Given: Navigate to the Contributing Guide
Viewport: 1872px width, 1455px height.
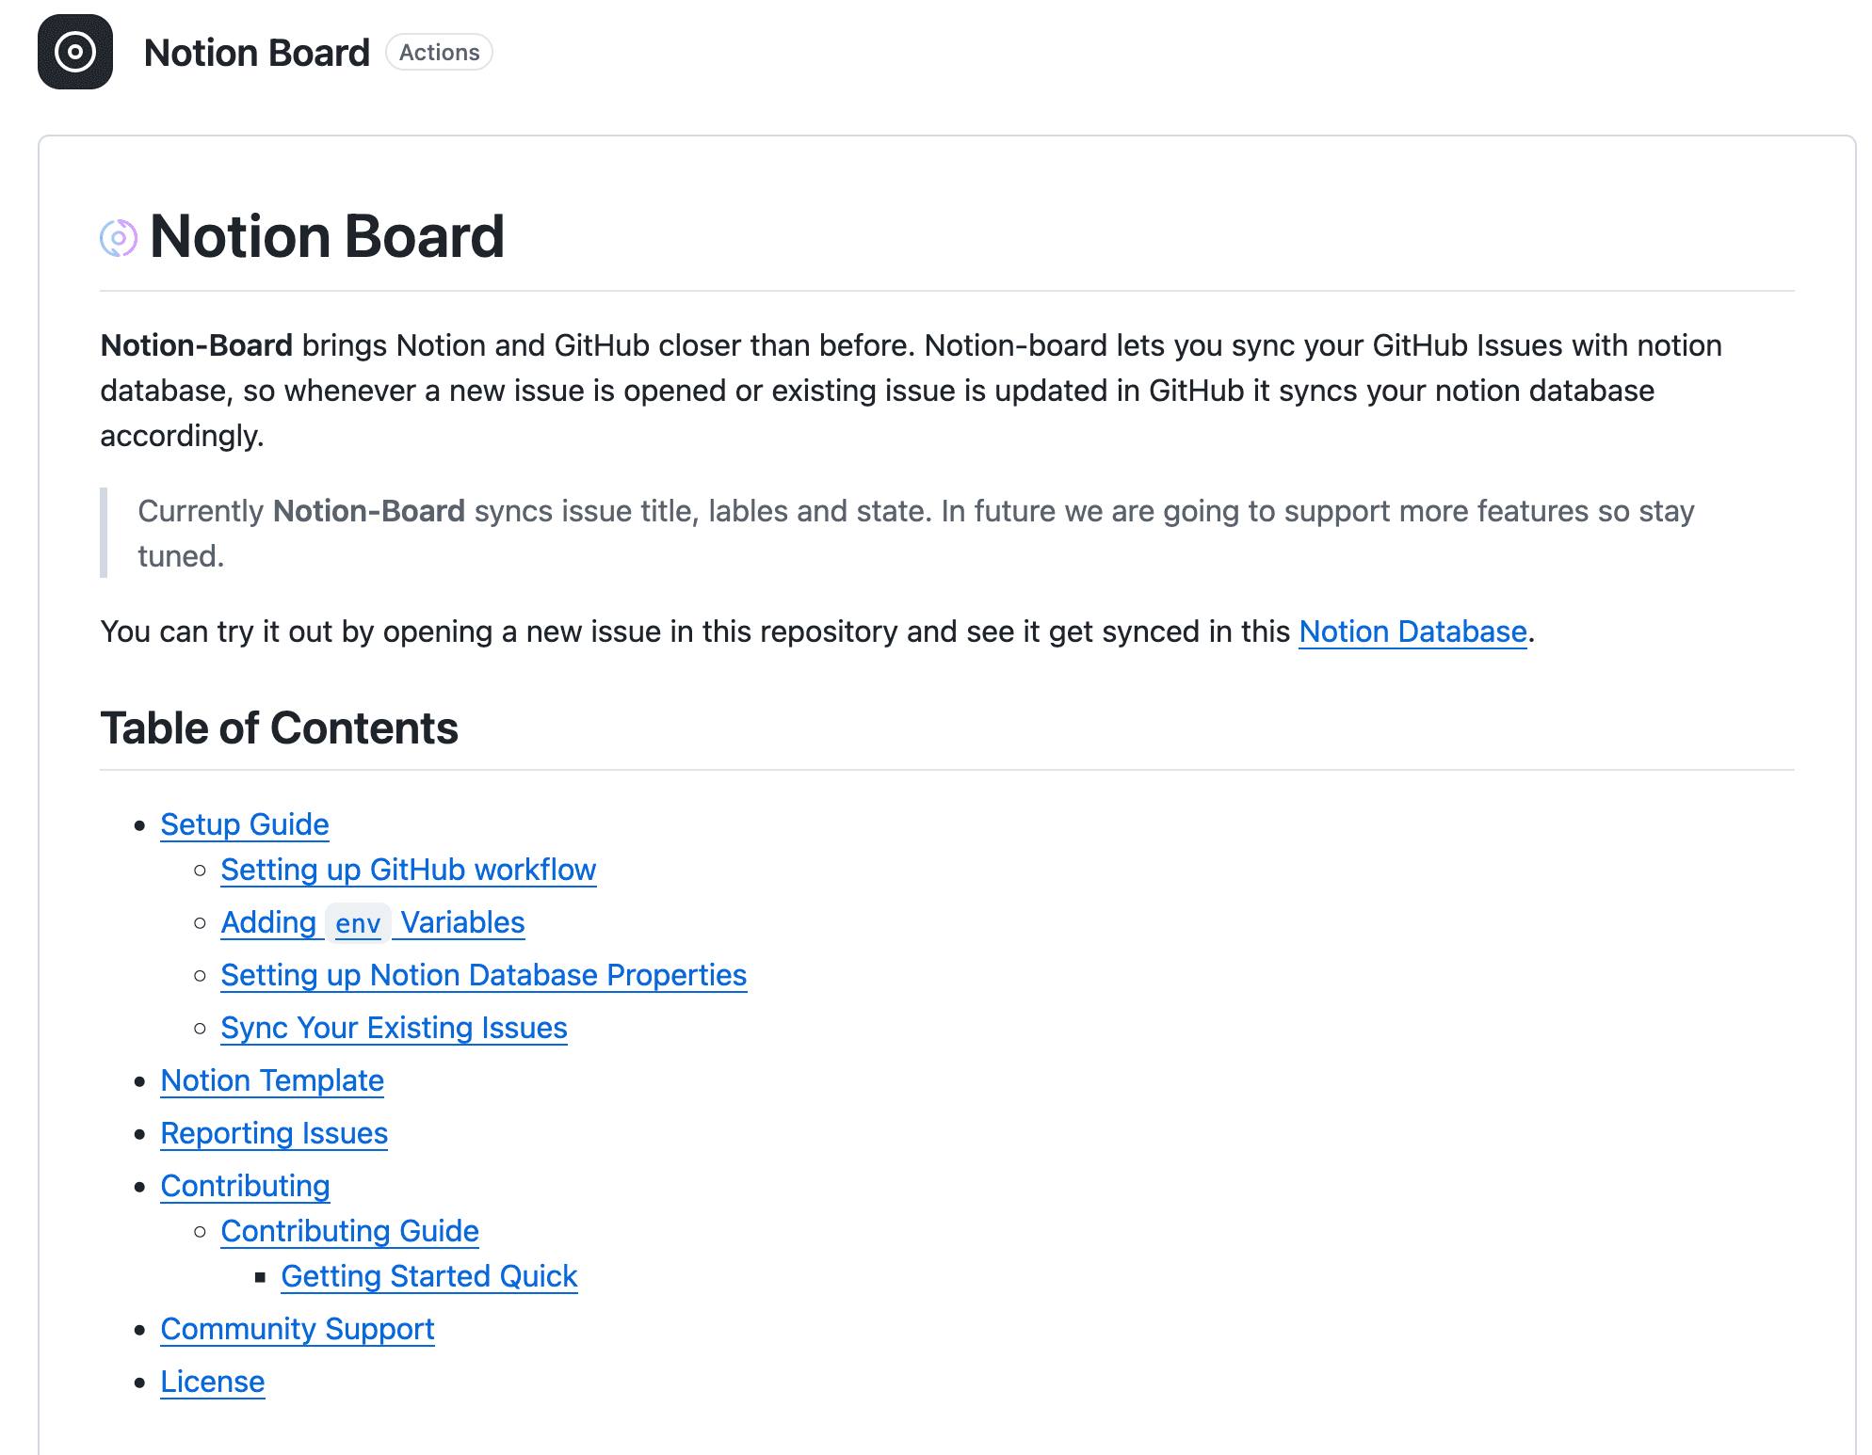Looking at the screenshot, I should [349, 1231].
